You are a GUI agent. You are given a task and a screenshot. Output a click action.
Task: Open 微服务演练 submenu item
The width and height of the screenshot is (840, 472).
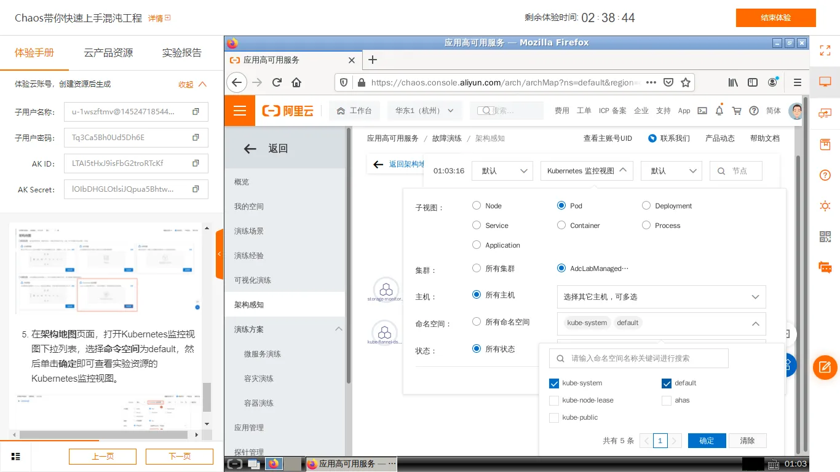click(263, 354)
